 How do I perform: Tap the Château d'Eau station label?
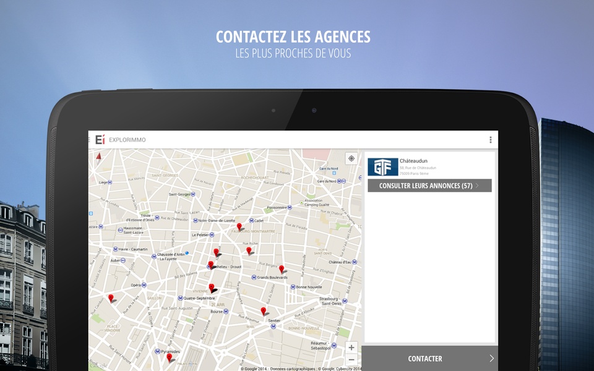coord(340,262)
